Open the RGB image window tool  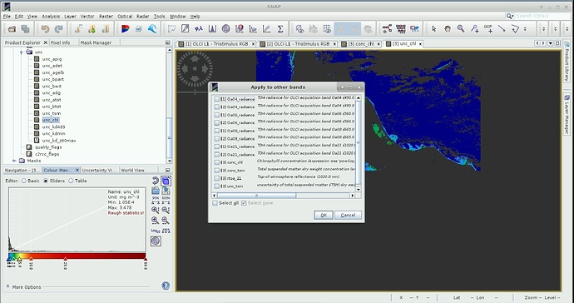125,28
